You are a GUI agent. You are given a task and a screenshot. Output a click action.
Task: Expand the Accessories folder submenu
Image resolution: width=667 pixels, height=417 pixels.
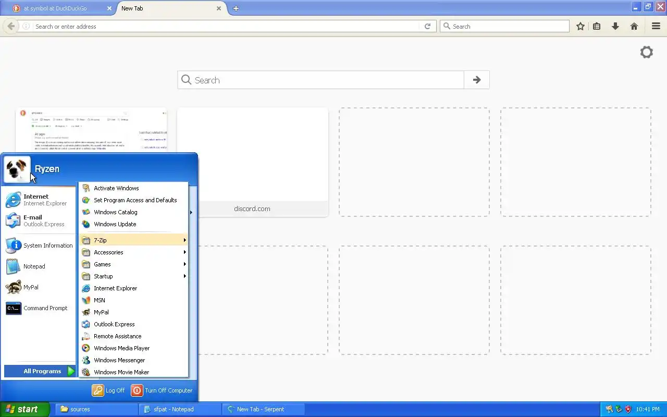tap(133, 252)
